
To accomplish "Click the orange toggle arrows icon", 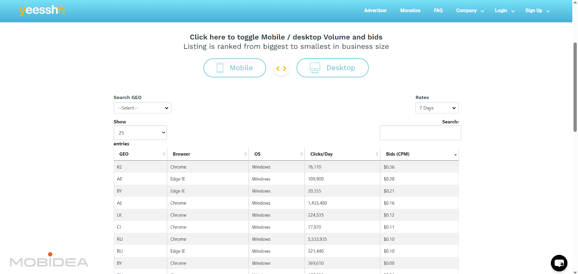I will [281, 68].
